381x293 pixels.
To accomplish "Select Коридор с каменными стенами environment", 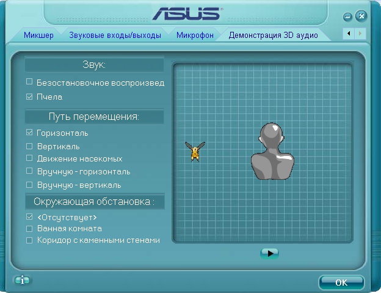I will coord(29,240).
